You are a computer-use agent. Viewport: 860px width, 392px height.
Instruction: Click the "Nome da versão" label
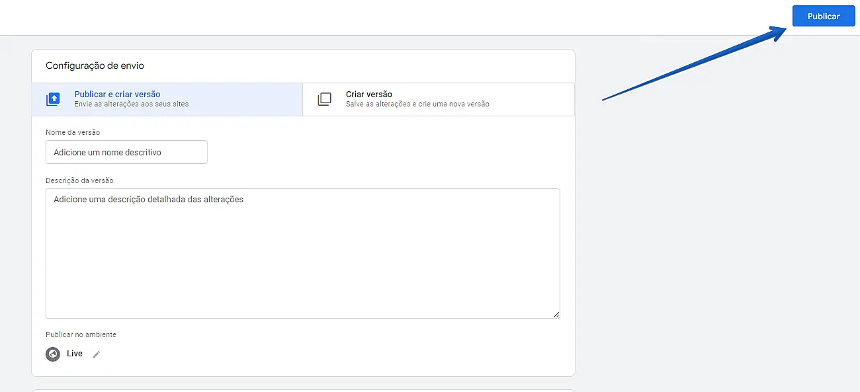coord(73,133)
